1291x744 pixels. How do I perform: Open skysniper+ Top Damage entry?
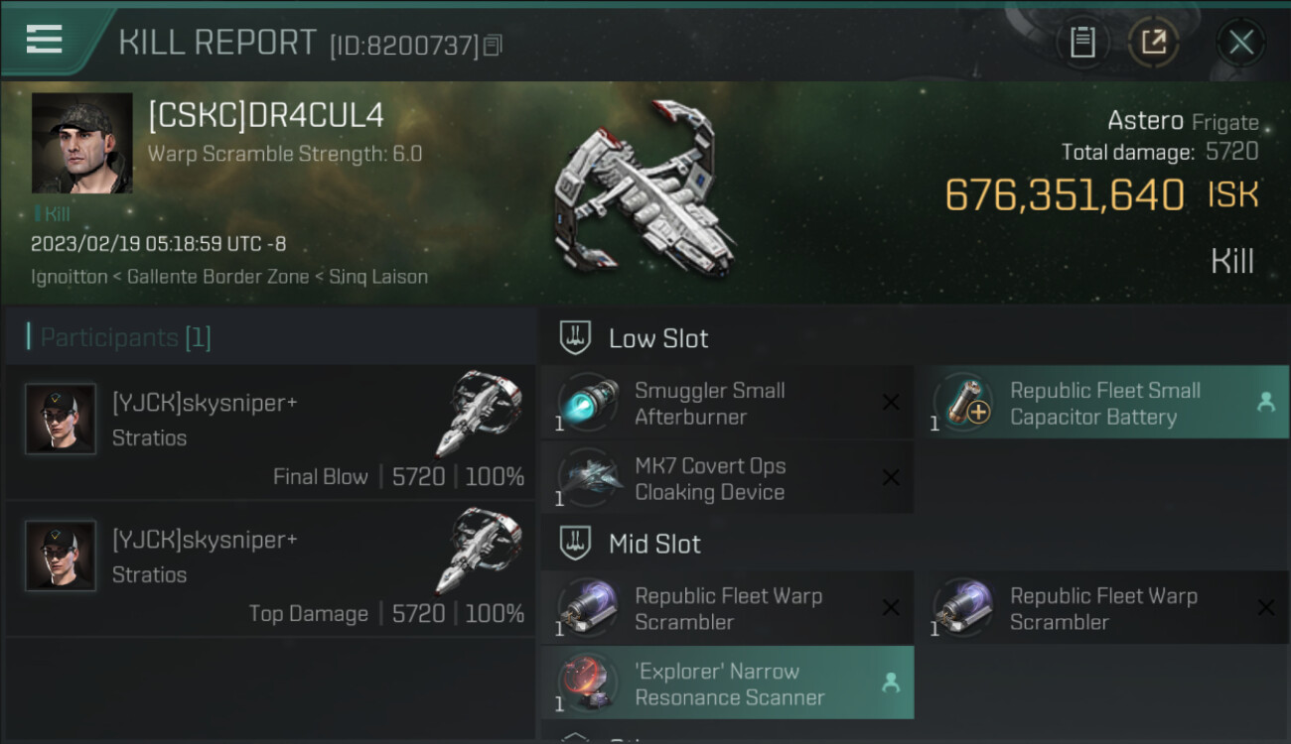click(x=270, y=570)
